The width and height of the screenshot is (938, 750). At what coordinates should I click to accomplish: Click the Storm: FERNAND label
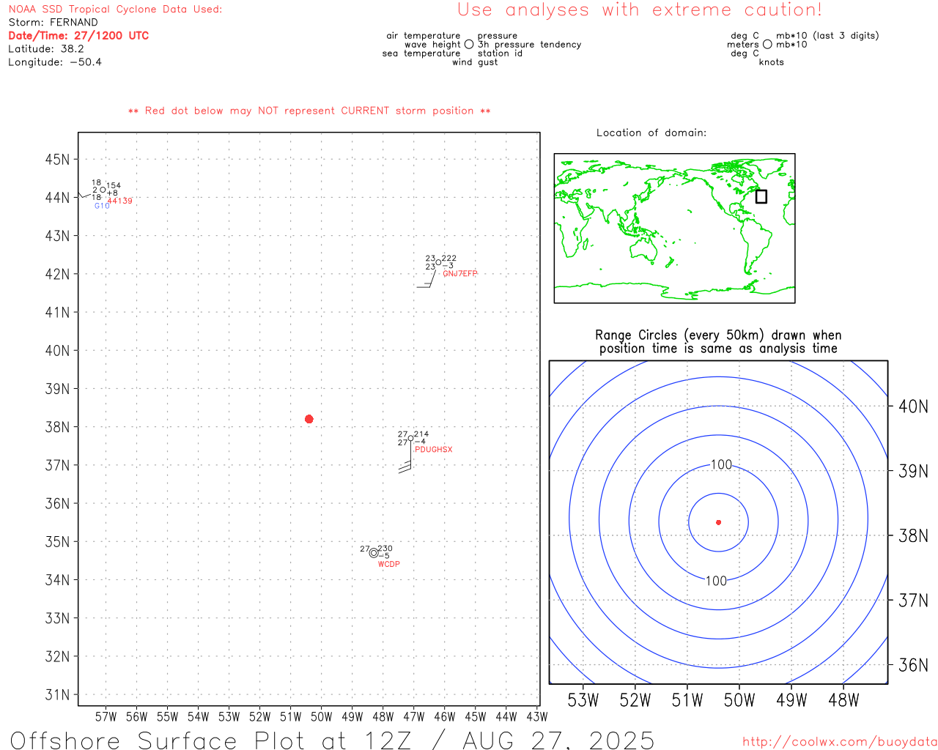coord(53,22)
